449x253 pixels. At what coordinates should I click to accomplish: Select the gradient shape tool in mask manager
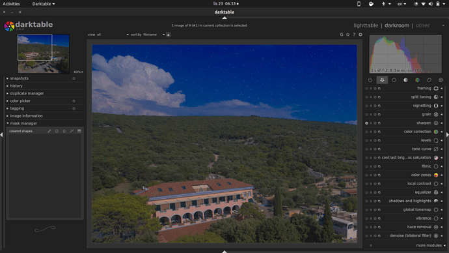pyautogui.click(x=79, y=131)
